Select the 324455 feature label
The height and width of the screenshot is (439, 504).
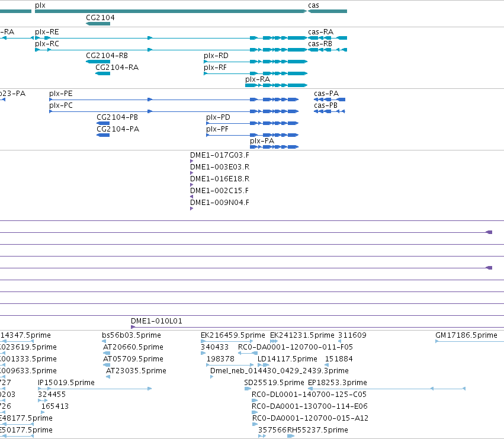pos(52,395)
